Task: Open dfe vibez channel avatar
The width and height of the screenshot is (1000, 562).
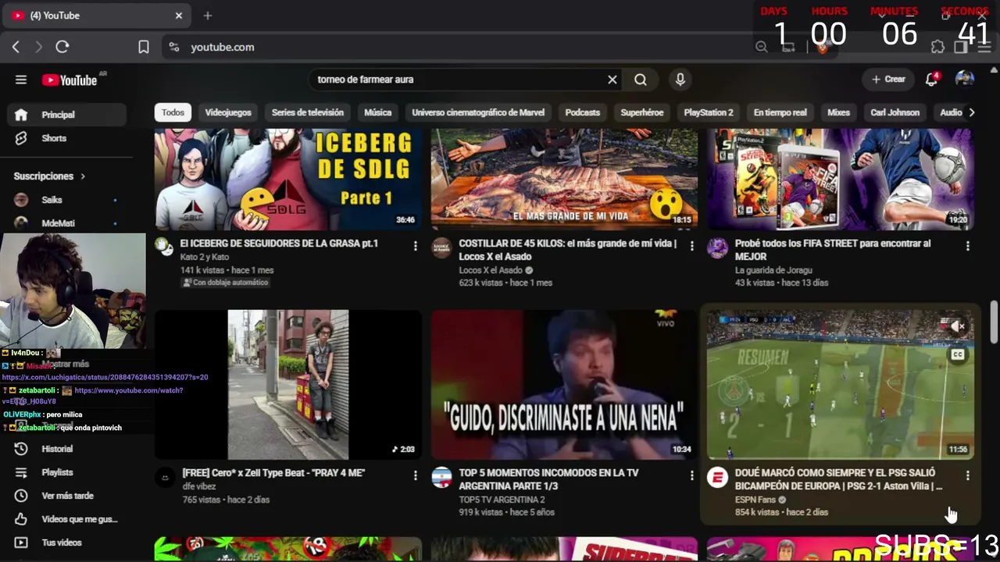Action: click(x=165, y=477)
